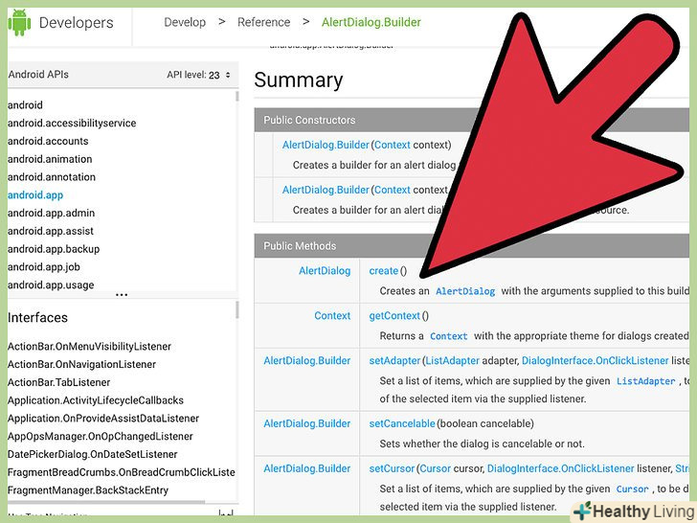The height and width of the screenshot is (523, 697).
Task: Click AlertDialog.Builder return type of setCancelable
Action: (x=307, y=423)
